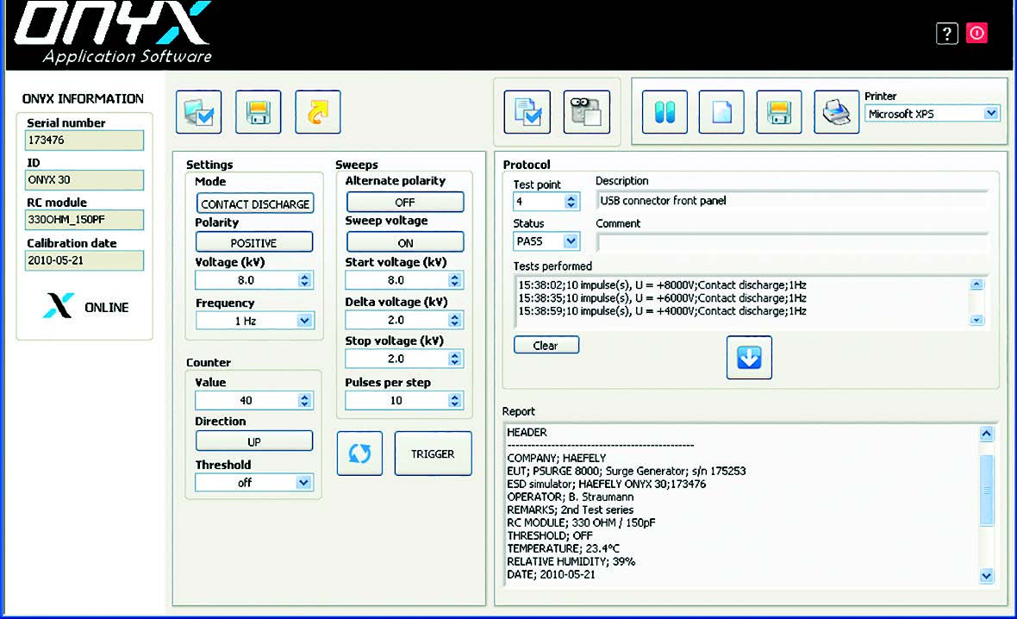1017x619 pixels.
Task: Click the blue pause bars icon
Action: 664,112
